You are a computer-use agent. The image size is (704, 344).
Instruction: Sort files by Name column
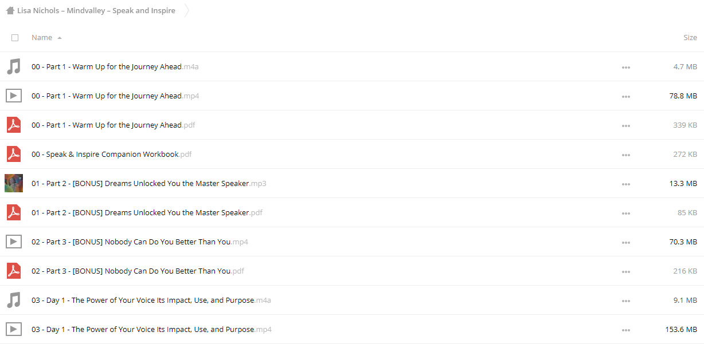(42, 38)
